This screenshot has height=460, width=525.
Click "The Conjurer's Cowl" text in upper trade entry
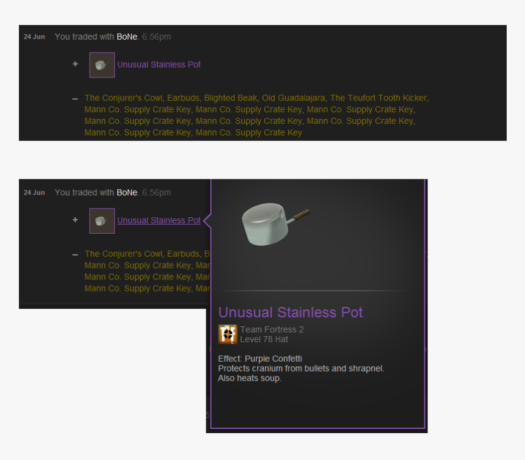click(123, 98)
